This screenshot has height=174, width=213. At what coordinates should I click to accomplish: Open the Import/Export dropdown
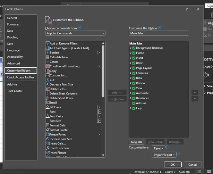coord(164,155)
